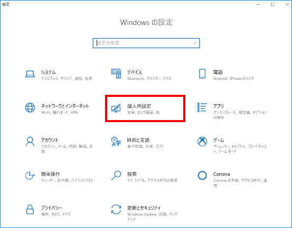Open the 個人用設定 paintbrush icon

116,108
